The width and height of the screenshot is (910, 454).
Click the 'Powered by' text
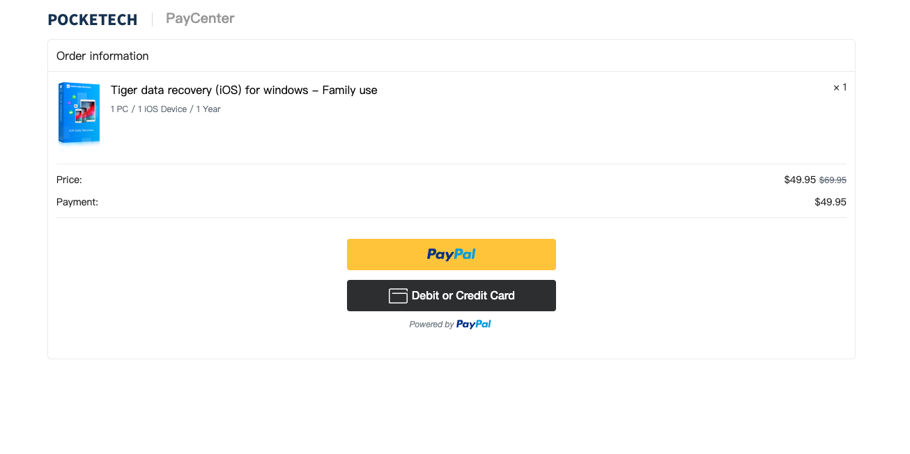(431, 324)
